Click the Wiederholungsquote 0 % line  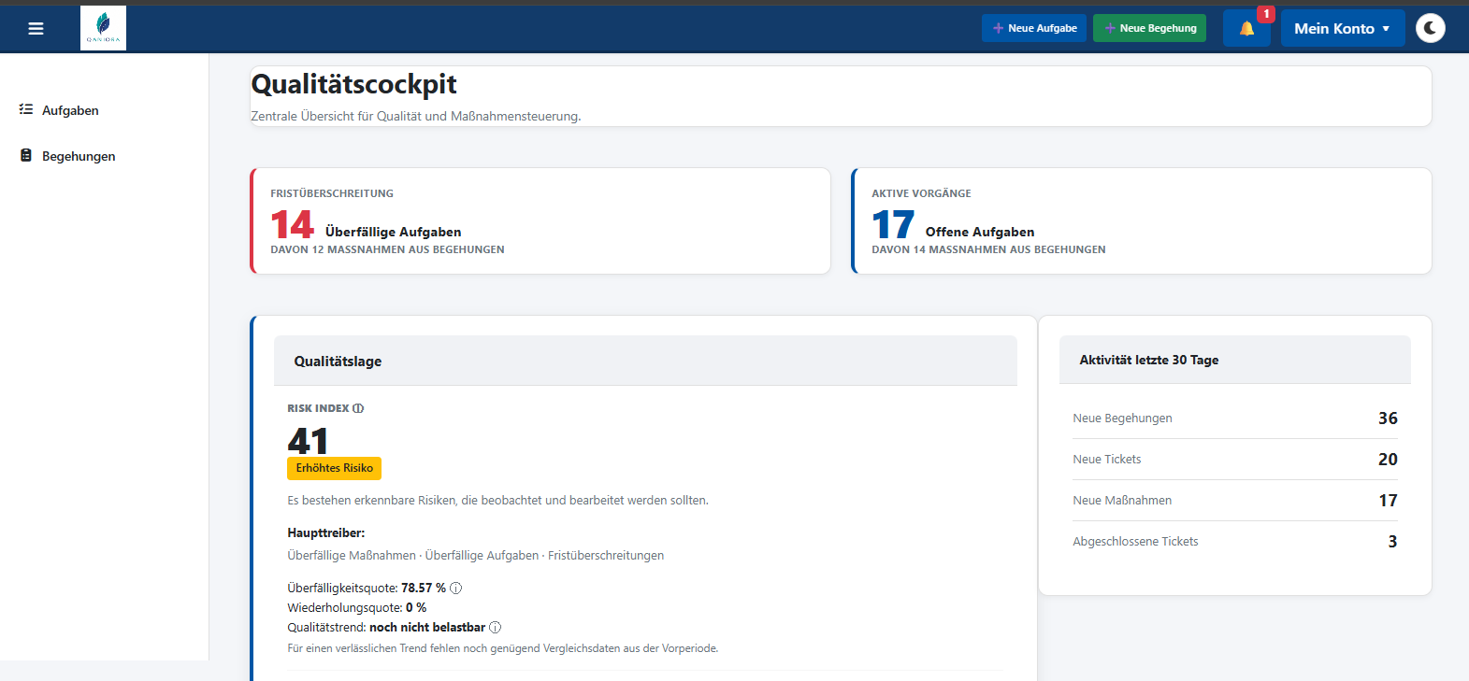pos(357,607)
